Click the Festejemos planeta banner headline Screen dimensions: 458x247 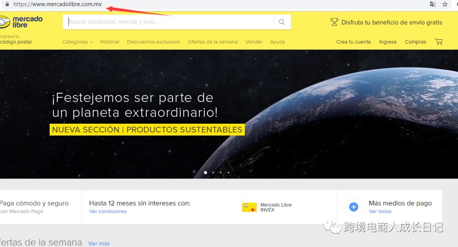point(135,105)
